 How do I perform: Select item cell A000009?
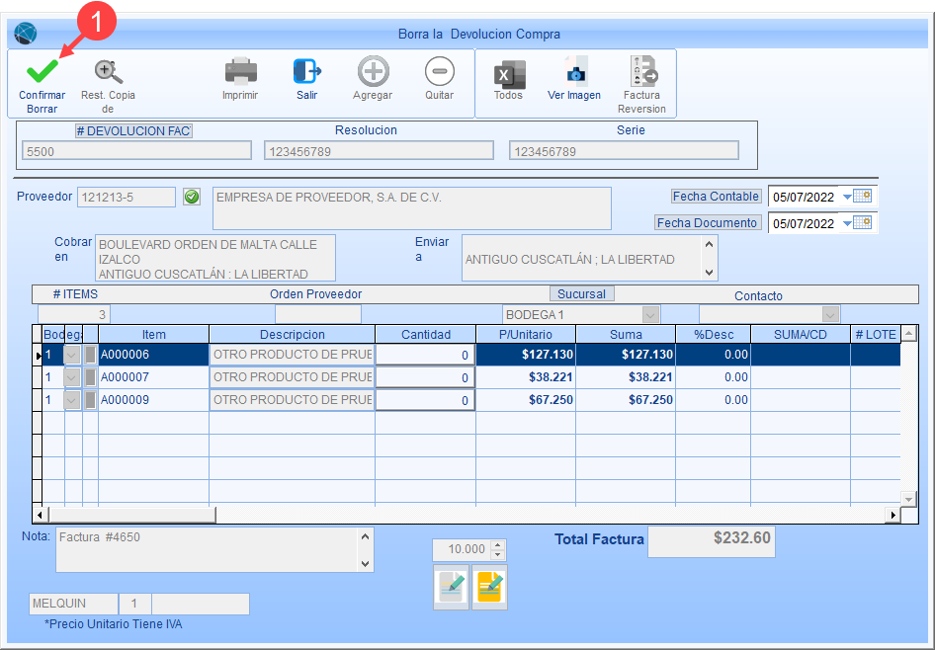[x=154, y=400]
